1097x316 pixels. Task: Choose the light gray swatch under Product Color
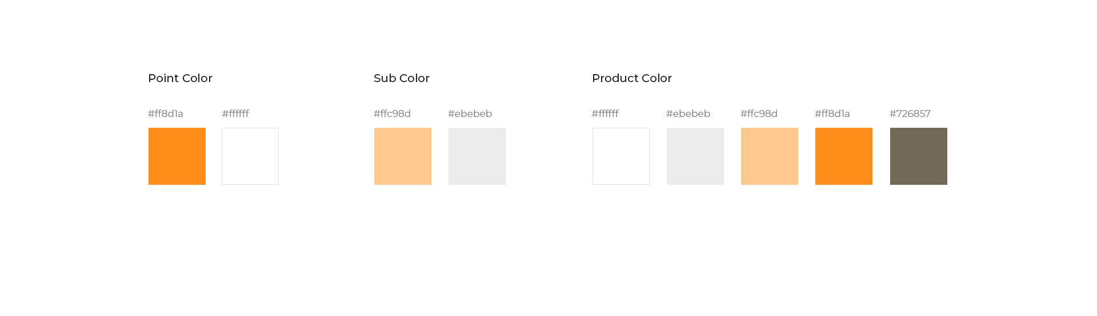point(695,156)
